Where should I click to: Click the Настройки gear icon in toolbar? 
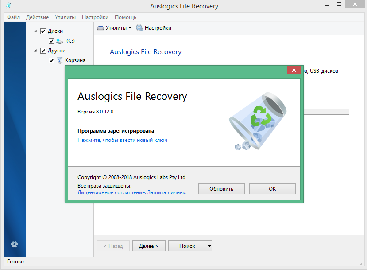coord(139,27)
